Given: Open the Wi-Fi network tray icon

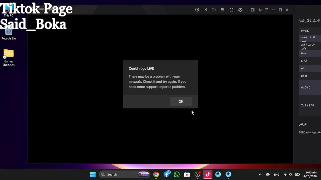Looking at the screenshot, I should pyautogui.click(x=285, y=174).
